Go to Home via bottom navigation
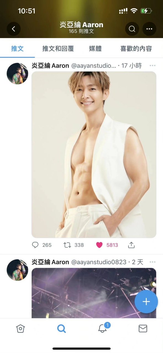The image size is (163, 353). [20, 328]
